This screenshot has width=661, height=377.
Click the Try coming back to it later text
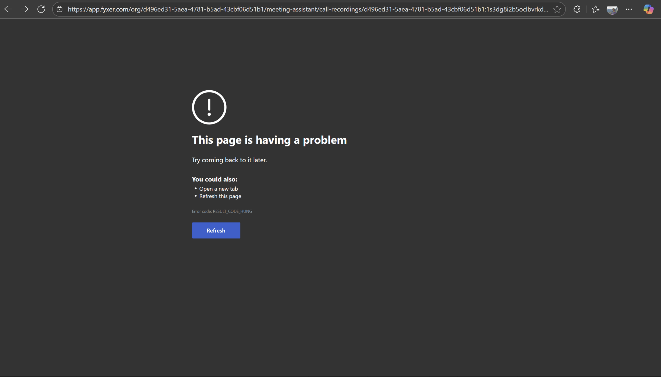(229, 160)
